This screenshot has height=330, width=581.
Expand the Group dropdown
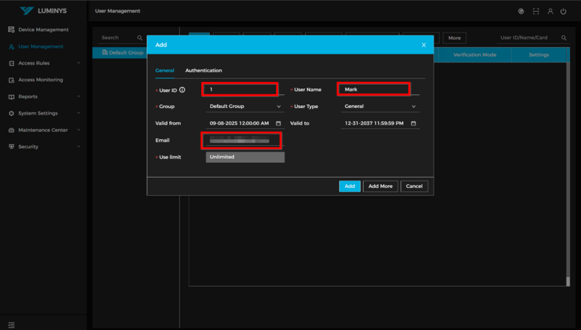pyautogui.click(x=244, y=107)
